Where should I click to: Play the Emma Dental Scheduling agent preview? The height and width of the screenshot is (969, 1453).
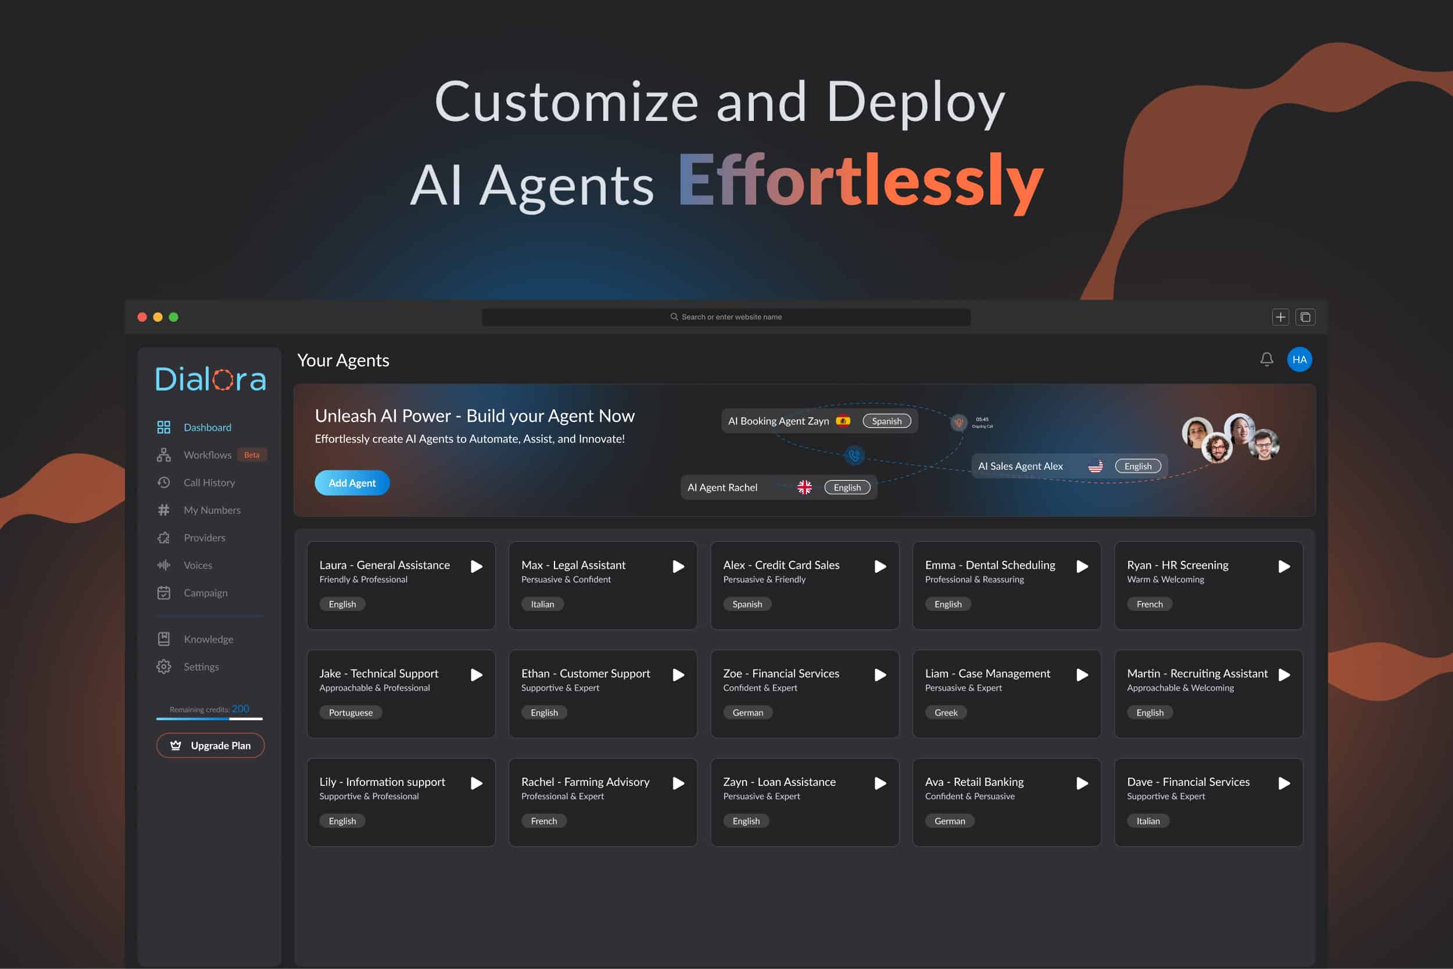click(x=1082, y=566)
